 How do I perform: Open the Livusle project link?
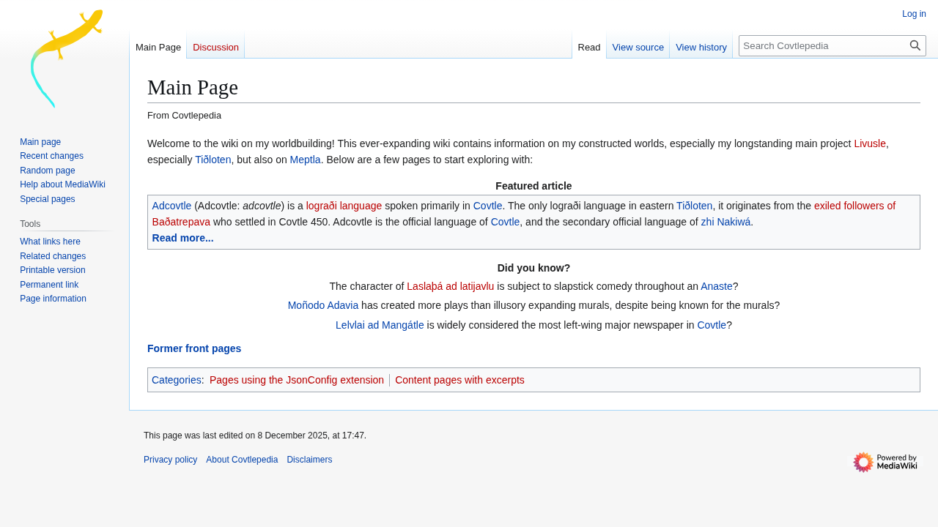[869, 143]
